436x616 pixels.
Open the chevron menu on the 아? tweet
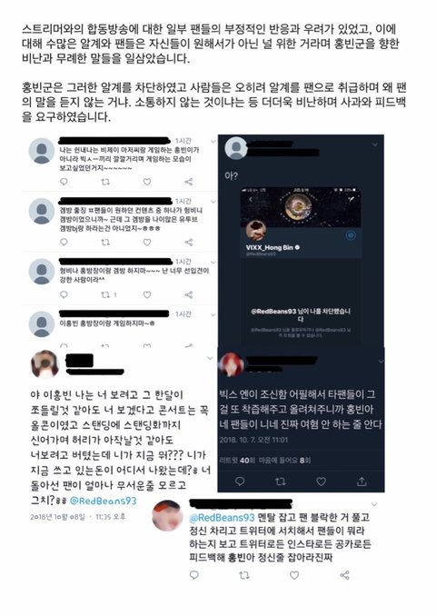tap(375, 144)
